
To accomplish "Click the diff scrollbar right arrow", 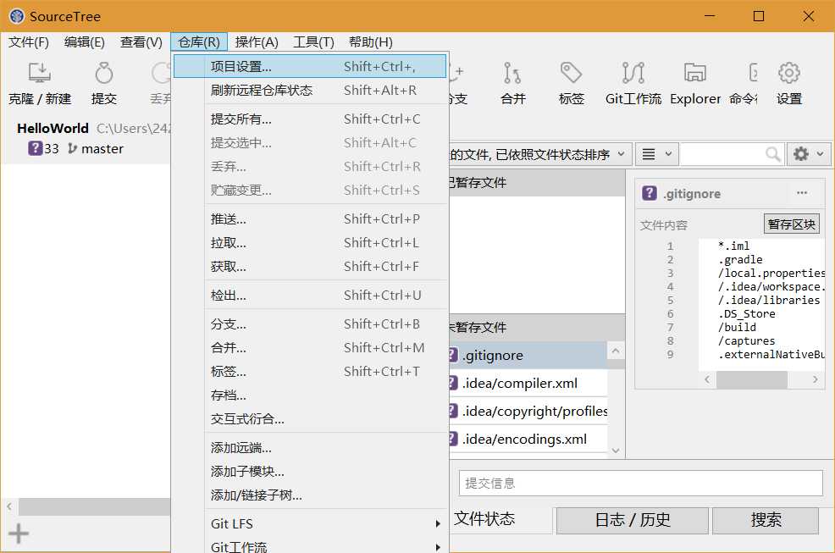I will click(815, 379).
